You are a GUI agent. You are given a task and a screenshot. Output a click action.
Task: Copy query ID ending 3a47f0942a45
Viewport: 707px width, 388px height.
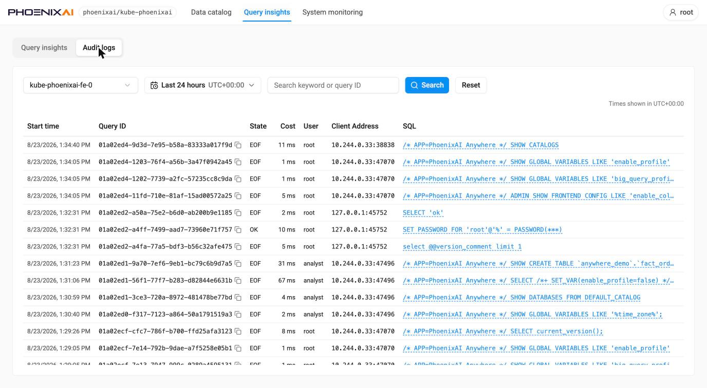pyautogui.click(x=238, y=162)
